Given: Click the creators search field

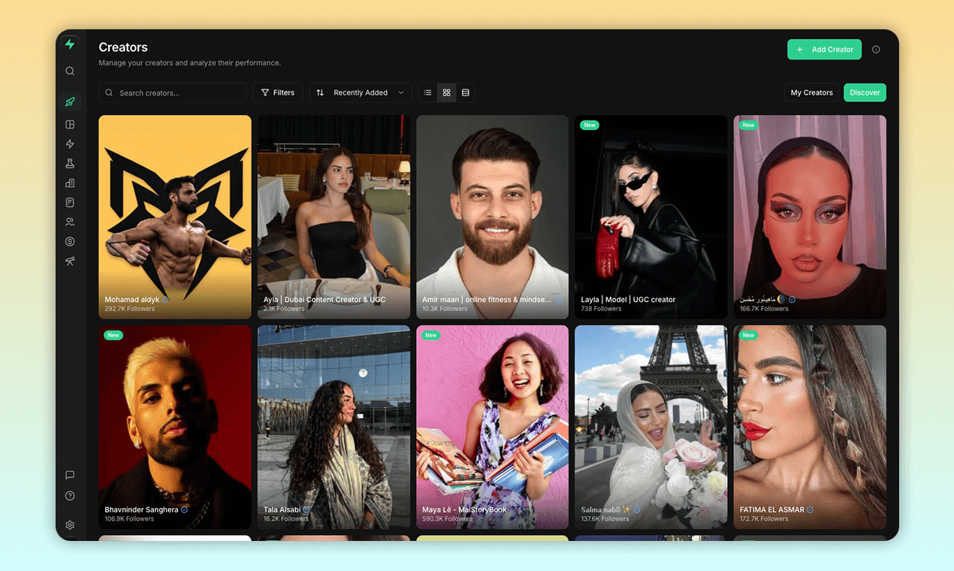Looking at the screenshot, I should click(x=172, y=92).
